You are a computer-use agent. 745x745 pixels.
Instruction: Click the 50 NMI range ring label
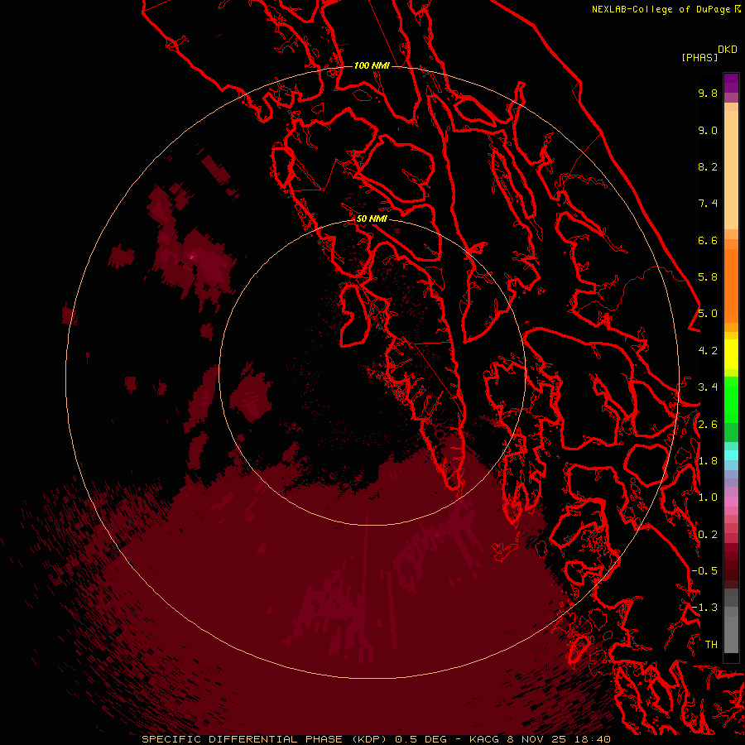coord(372,219)
